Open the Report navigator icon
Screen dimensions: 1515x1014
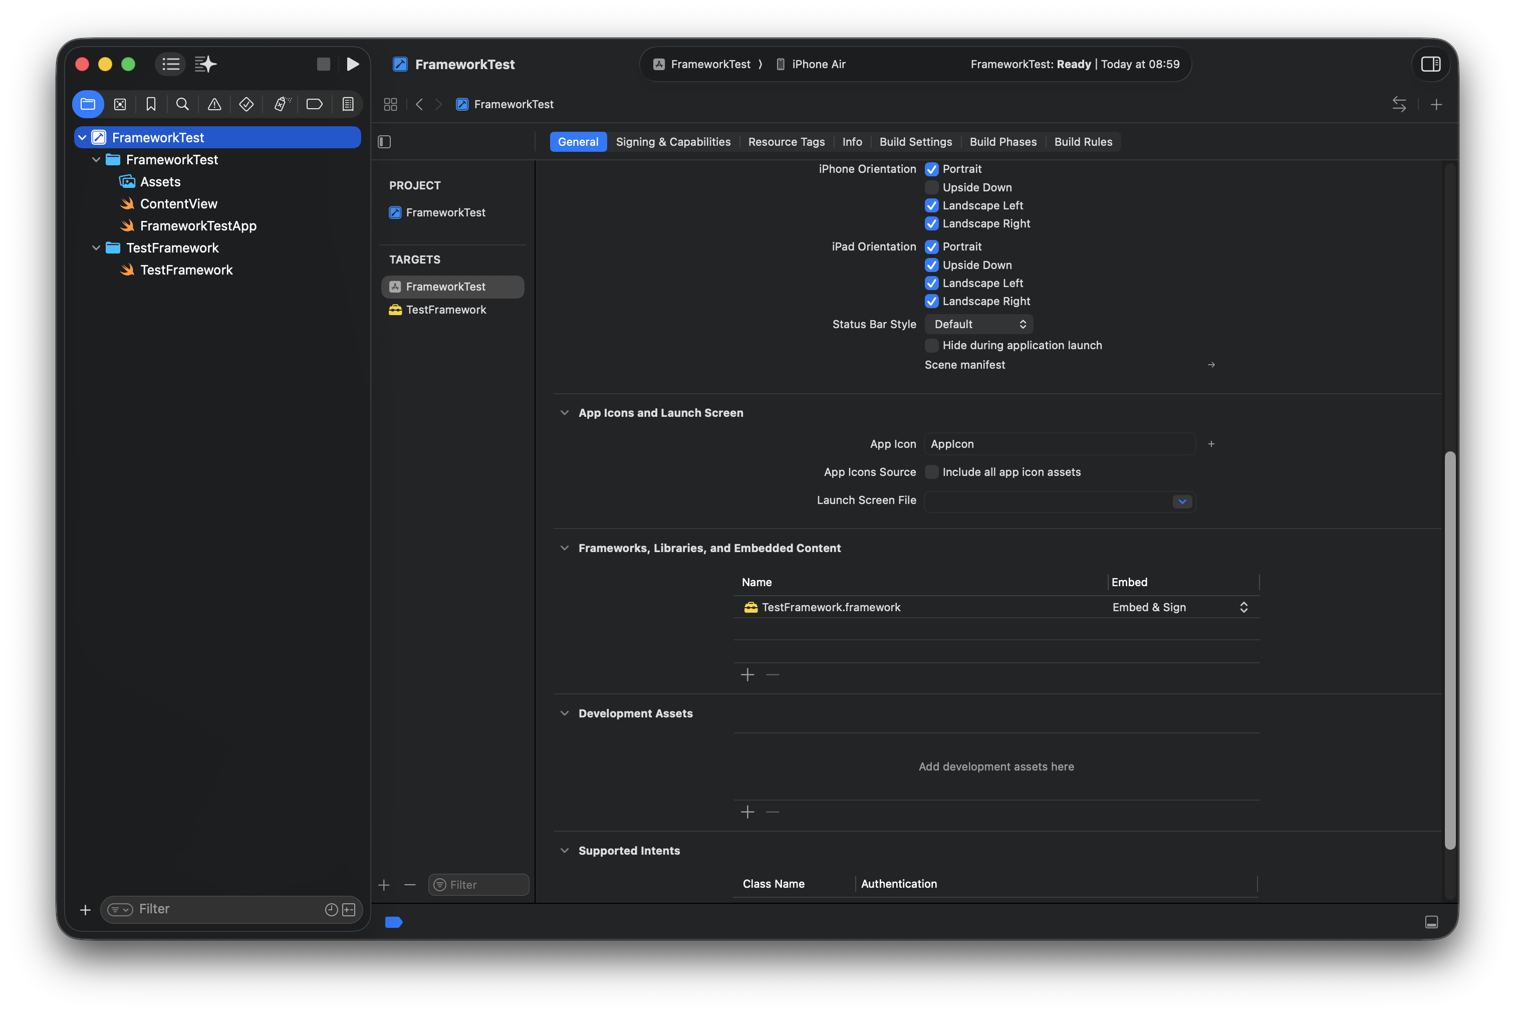tap(348, 104)
